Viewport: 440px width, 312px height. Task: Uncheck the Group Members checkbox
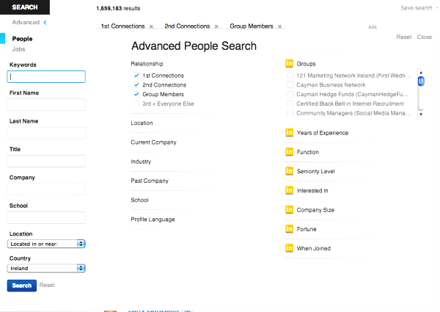tap(136, 94)
